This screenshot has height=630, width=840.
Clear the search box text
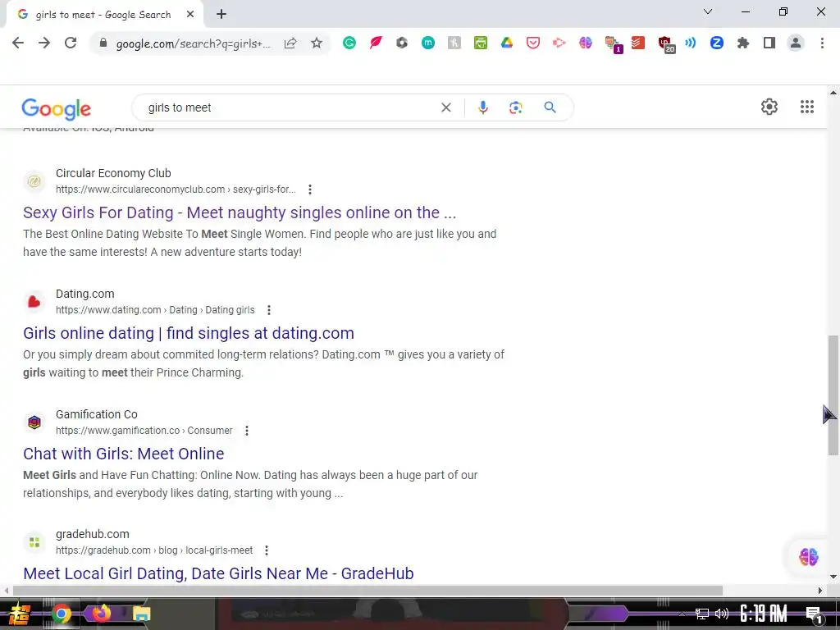coord(445,107)
